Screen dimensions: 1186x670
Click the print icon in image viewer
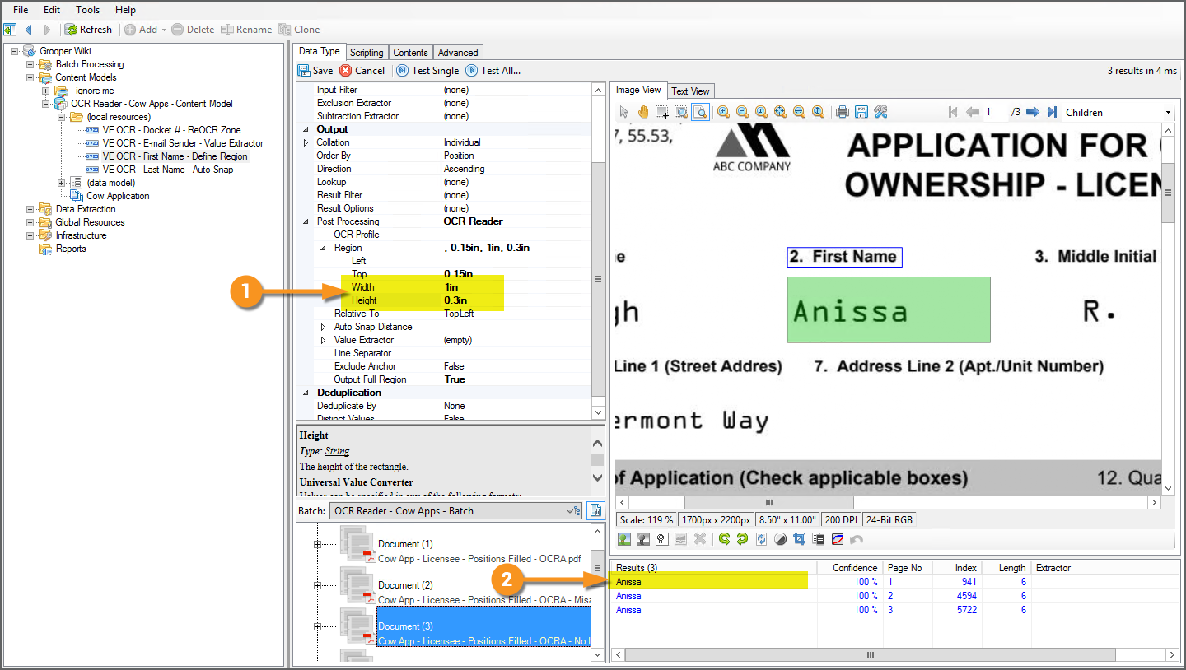(x=842, y=112)
